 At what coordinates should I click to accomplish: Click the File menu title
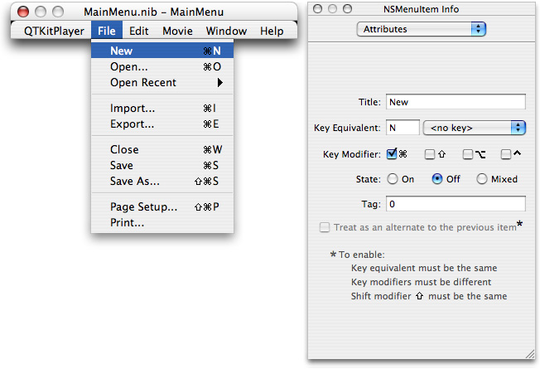pyautogui.click(x=106, y=31)
